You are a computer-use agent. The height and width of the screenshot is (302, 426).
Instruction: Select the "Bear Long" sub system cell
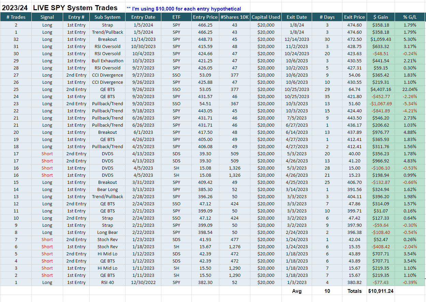(x=107, y=189)
